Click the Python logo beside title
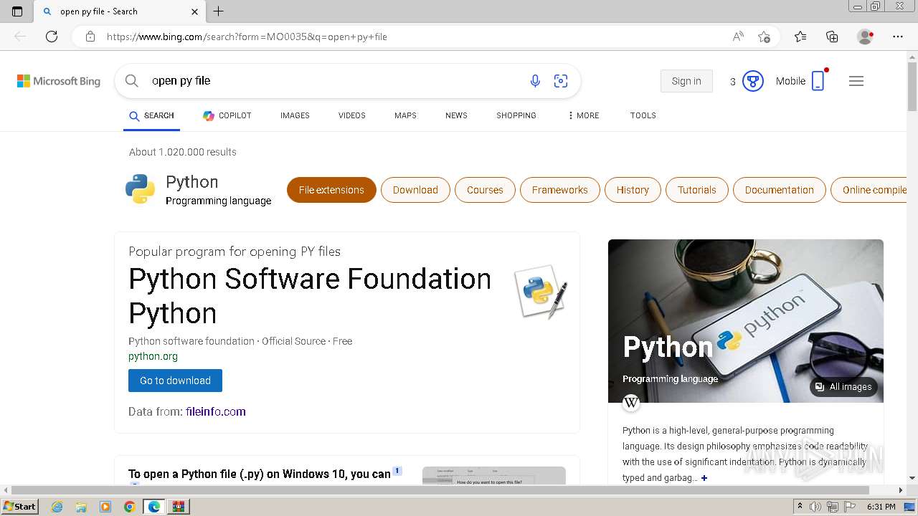918x516 pixels. pos(140,189)
